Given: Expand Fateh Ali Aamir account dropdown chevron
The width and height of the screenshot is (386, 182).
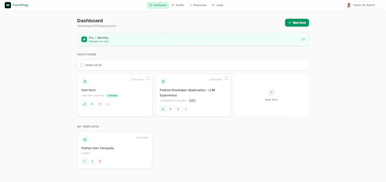Looking at the screenshot, I should pyautogui.click(x=378, y=5).
